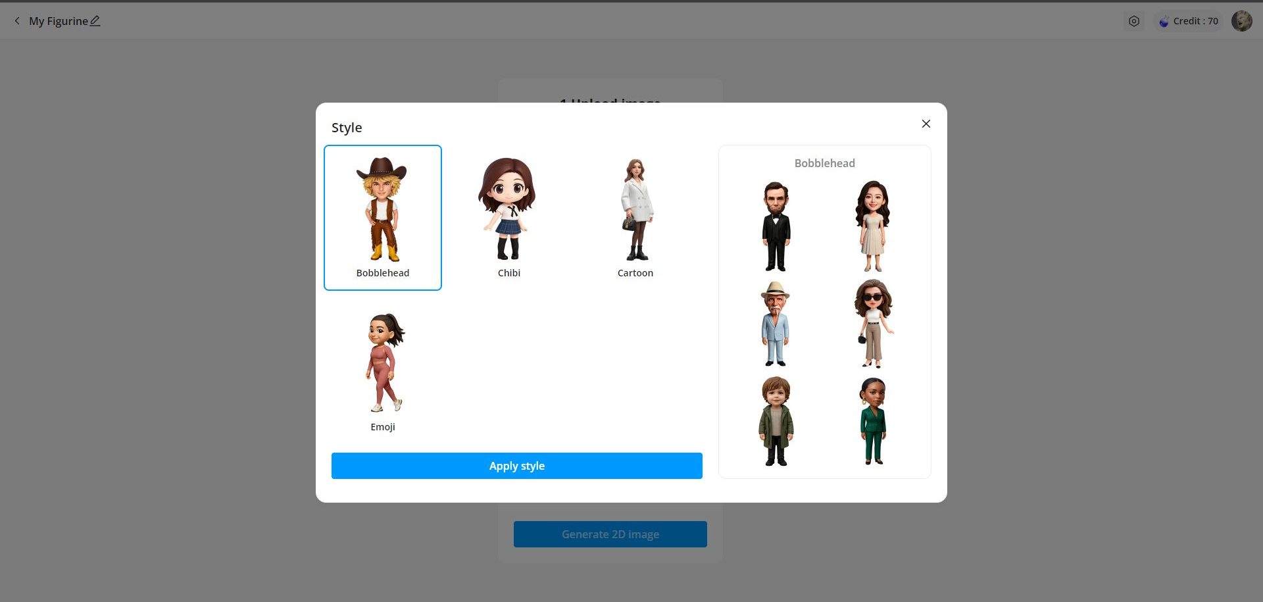Click the Apply style button

pos(516,466)
